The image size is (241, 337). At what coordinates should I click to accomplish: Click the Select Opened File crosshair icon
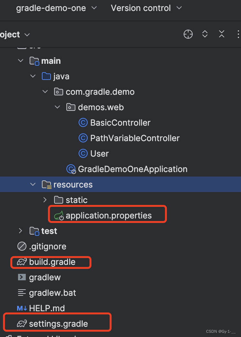(188, 34)
